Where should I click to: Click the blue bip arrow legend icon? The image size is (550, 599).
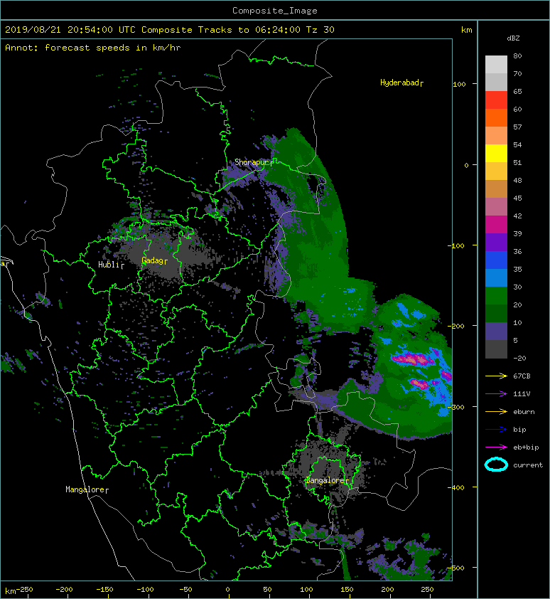pos(496,430)
